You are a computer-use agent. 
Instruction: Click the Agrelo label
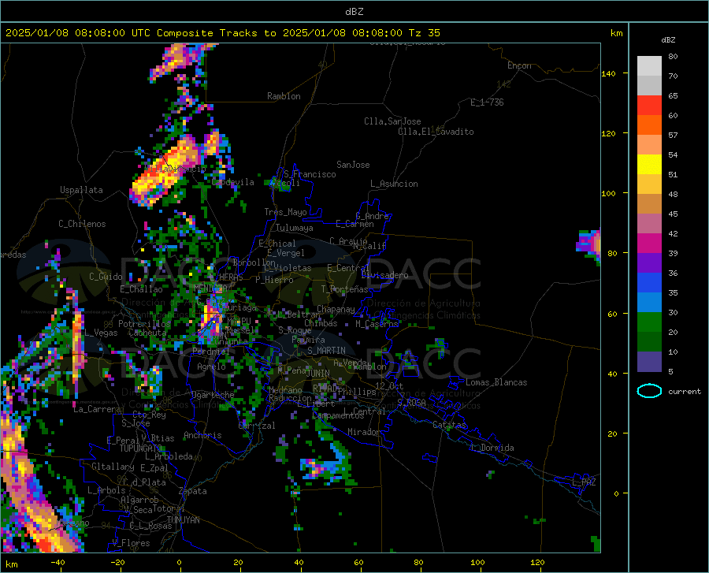coord(211,366)
